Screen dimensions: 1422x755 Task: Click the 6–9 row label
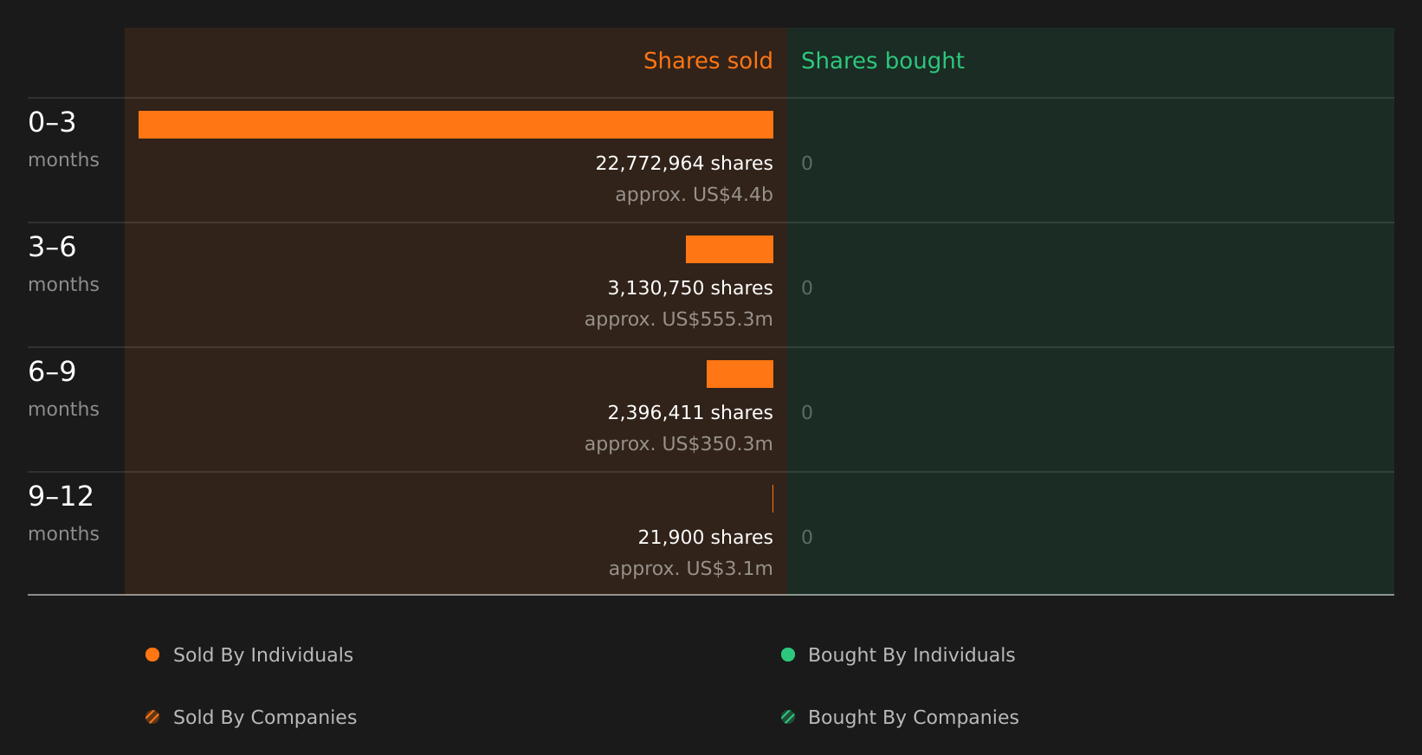(x=52, y=372)
